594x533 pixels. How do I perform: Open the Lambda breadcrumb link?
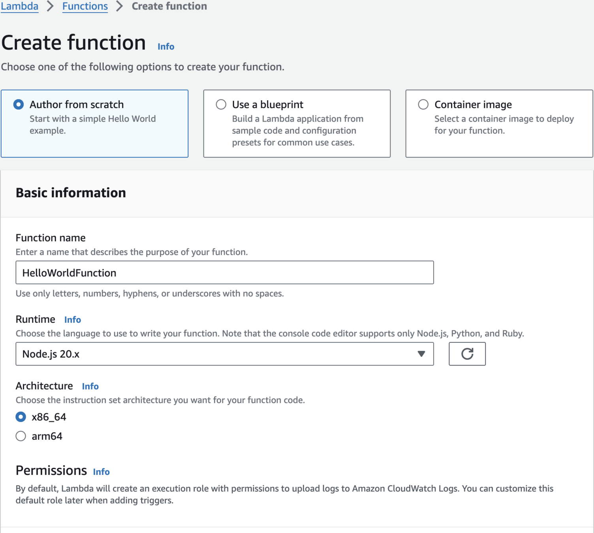[x=19, y=6]
